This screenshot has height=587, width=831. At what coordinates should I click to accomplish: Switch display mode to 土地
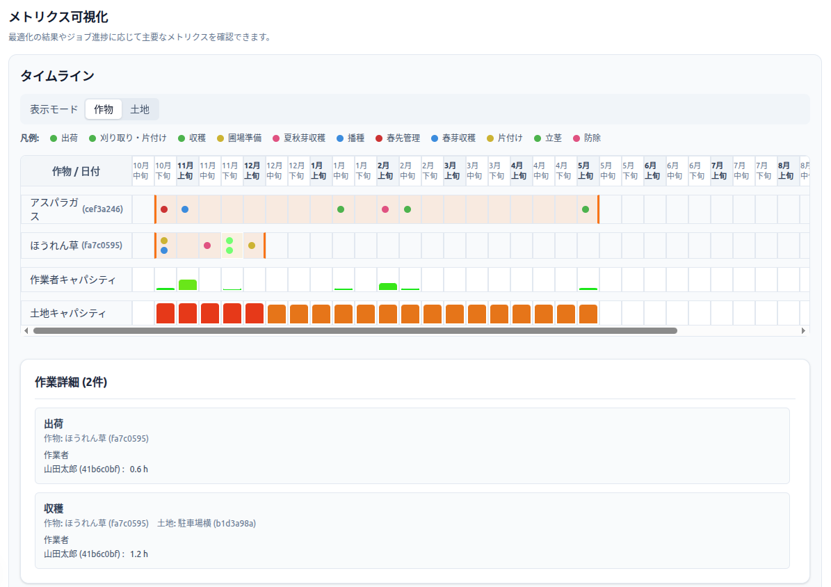click(140, 109)
